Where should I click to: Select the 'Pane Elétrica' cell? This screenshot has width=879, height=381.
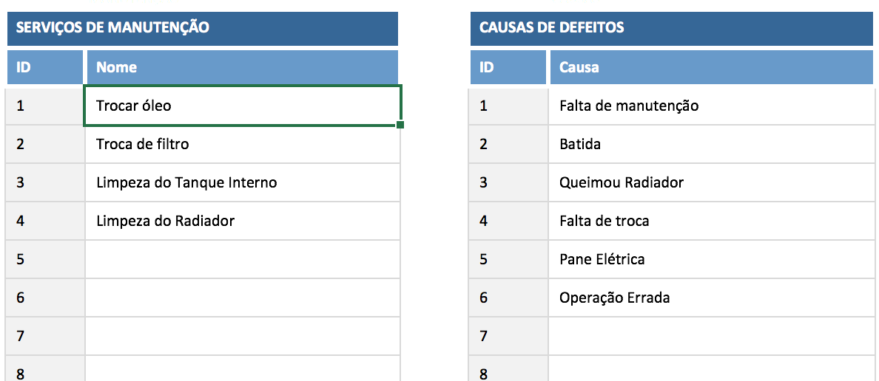pyautogui.click(x=710, y=259)
